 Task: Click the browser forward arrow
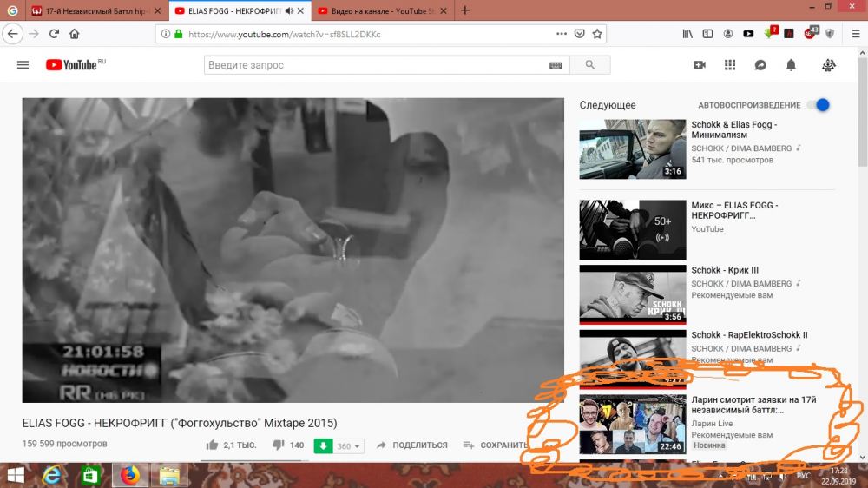tap(34, 34)
